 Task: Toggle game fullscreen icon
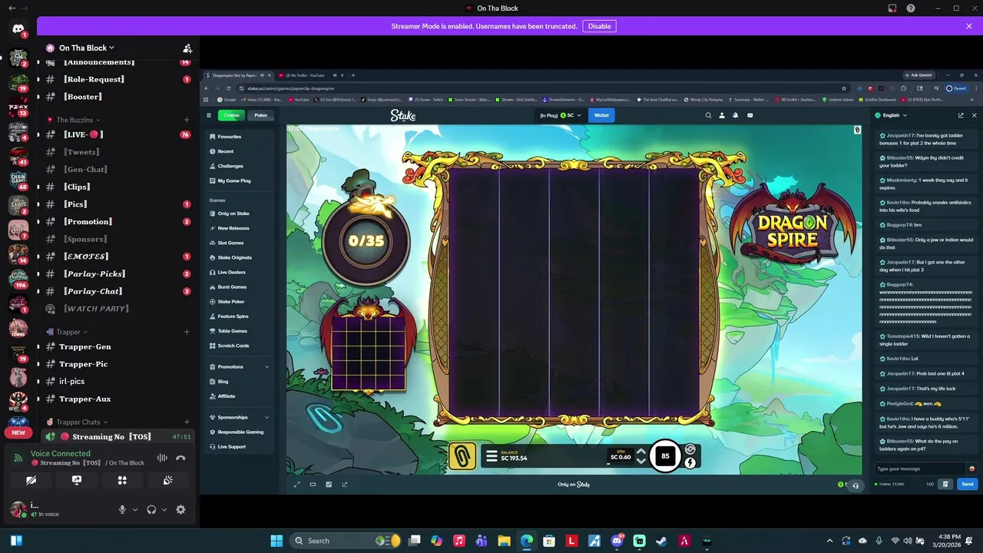[x=297, y=484]
